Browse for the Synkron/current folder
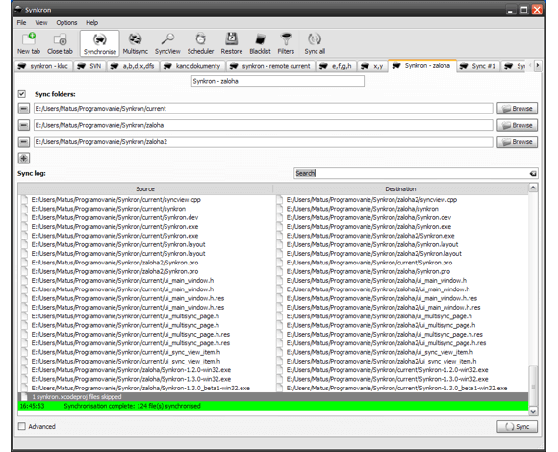This screenshot has width=558, height=452. [x=517, y=109]
